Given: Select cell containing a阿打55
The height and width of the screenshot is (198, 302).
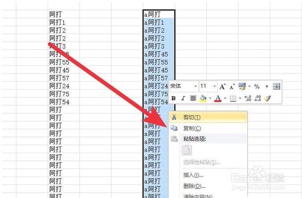Looking at the screenshot, I should 159,62.
